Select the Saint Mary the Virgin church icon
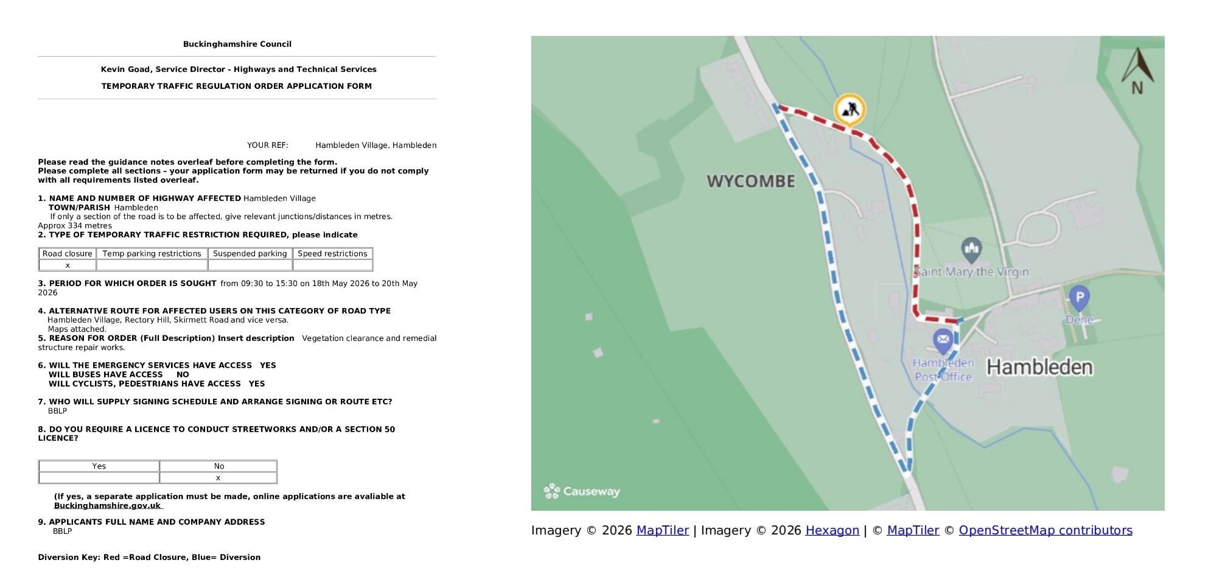This screenshot has height=571, width=1216. (971, 250)
